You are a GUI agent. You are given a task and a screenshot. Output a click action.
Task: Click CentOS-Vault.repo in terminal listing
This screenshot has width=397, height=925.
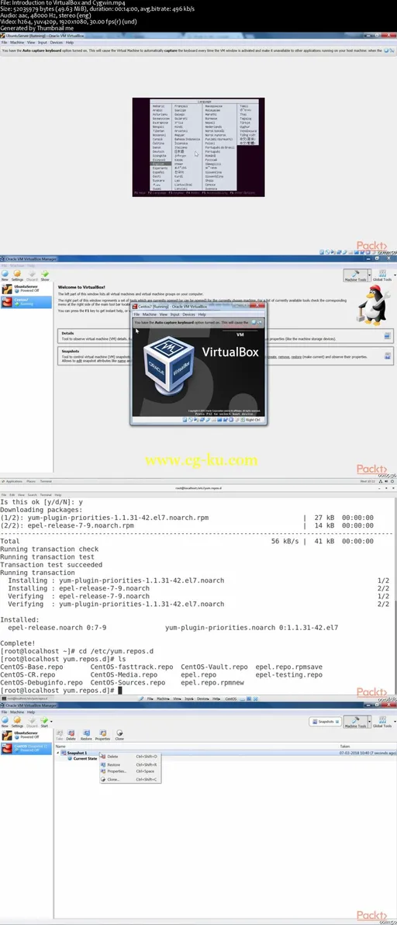click(214, 667)
